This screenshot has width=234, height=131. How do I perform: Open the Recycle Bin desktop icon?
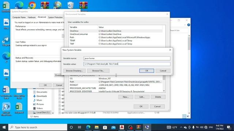coord(71,5)
